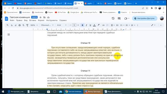Open more toolbar options (three dots)
The height and width of the screenshot is (94, 167).
tap(138, 25)
